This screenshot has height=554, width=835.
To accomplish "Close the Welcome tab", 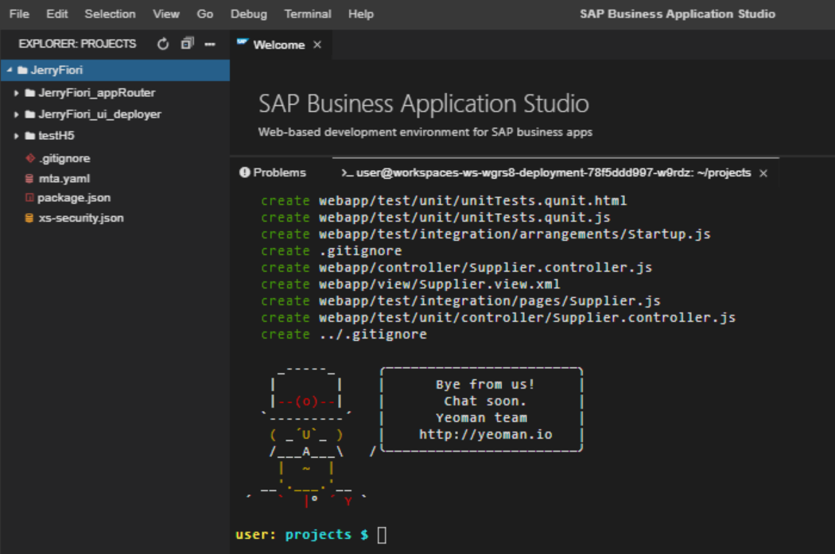I will coord(317,45).
